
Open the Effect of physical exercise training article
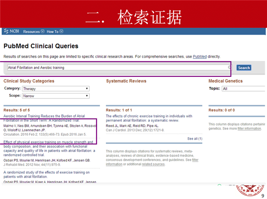pyautogui.click(x=49, y=148)
